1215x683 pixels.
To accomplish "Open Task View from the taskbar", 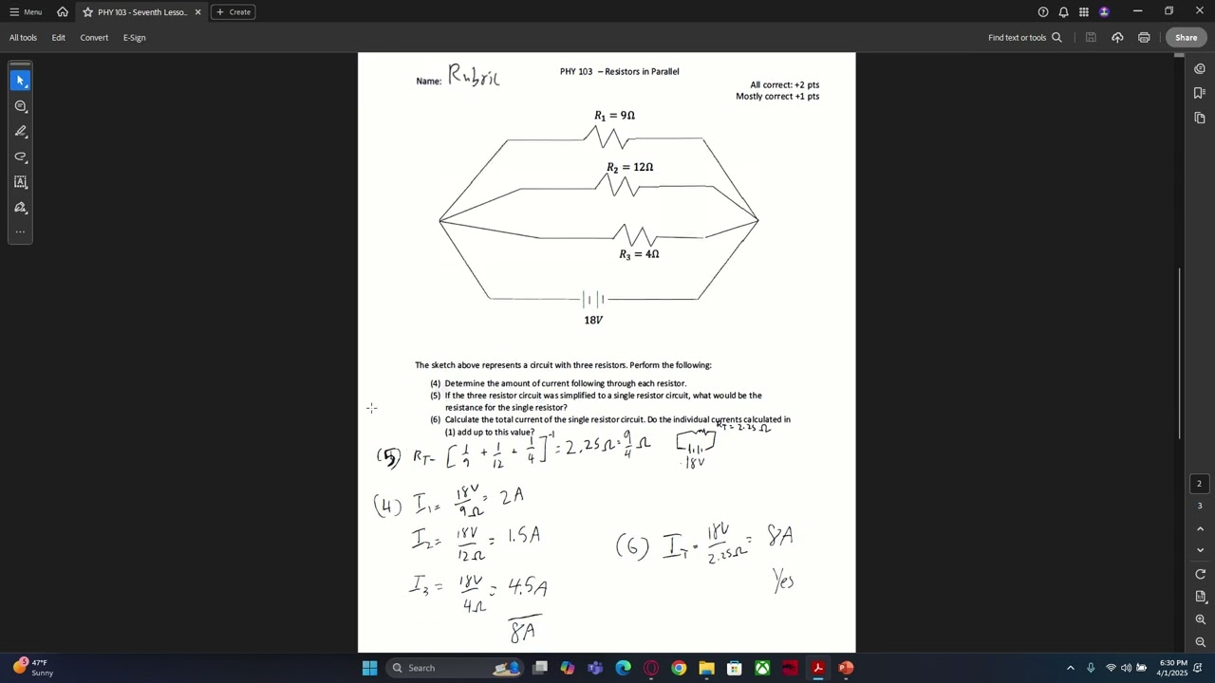I will coord(540,668).
